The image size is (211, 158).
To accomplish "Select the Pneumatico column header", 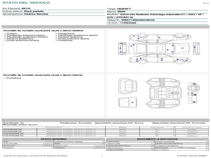I will 54,127.
